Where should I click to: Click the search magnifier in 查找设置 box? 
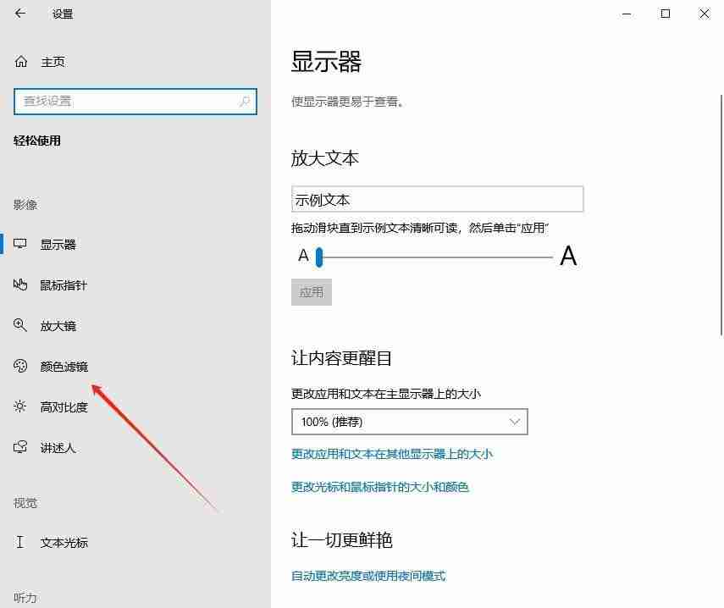tap(243, 101)
